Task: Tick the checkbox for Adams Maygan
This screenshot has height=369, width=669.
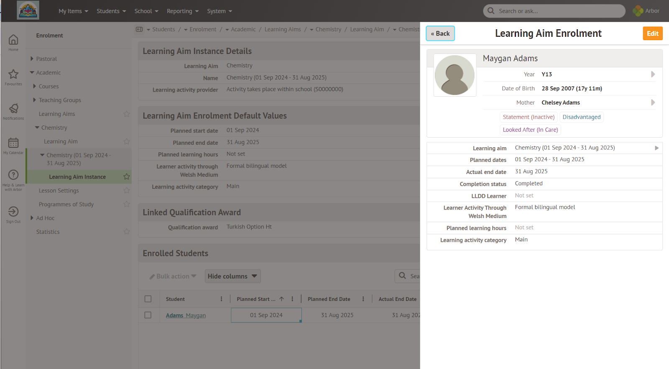Action: coord(148,315)
